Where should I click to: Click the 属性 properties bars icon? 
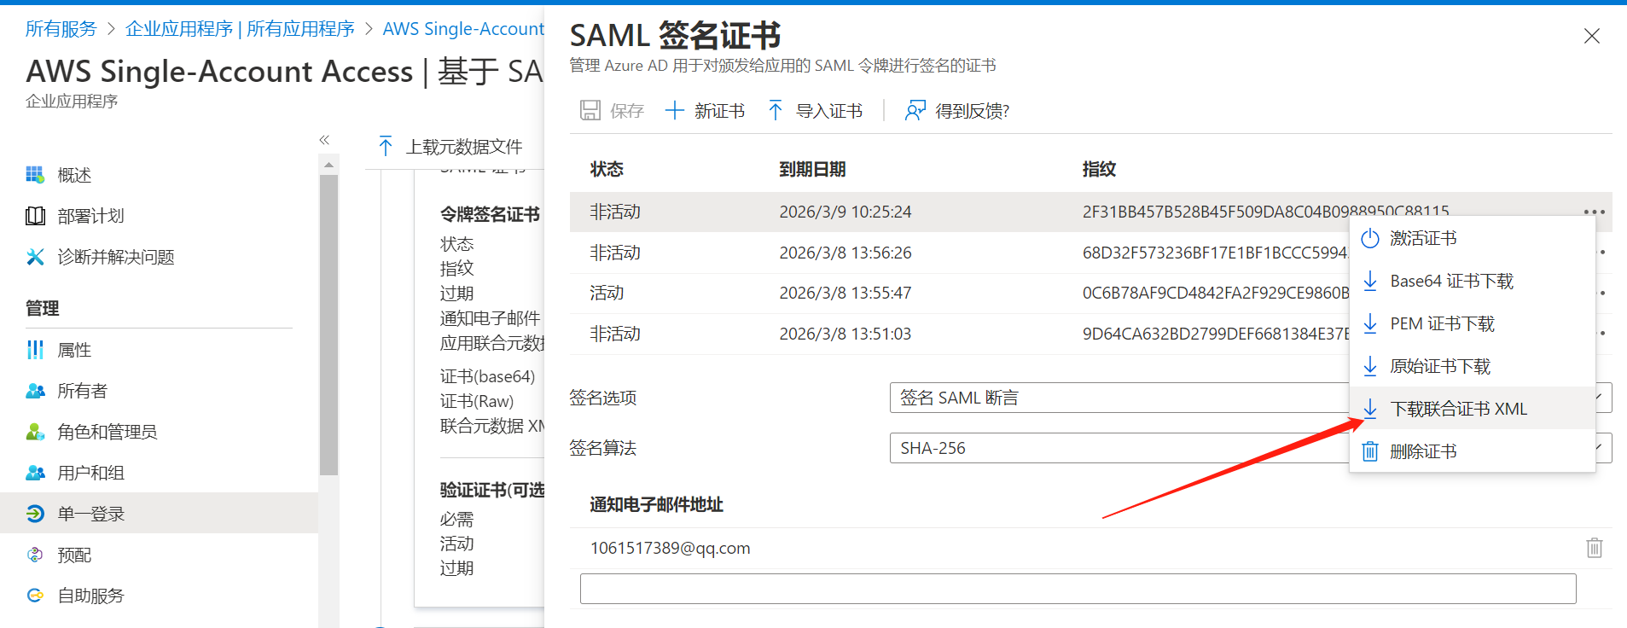coord(35,350)
